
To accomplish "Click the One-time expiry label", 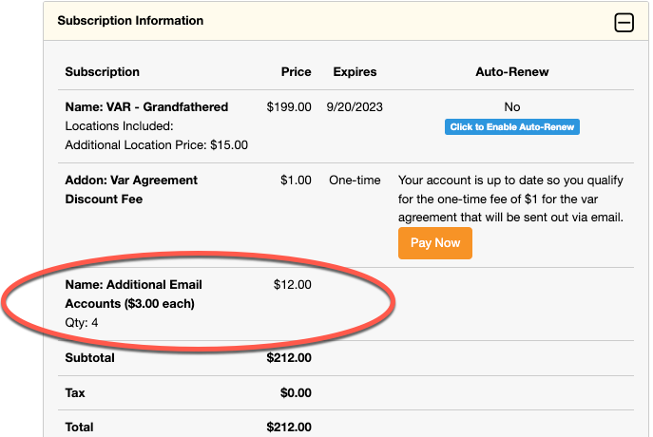I will 355,180.
